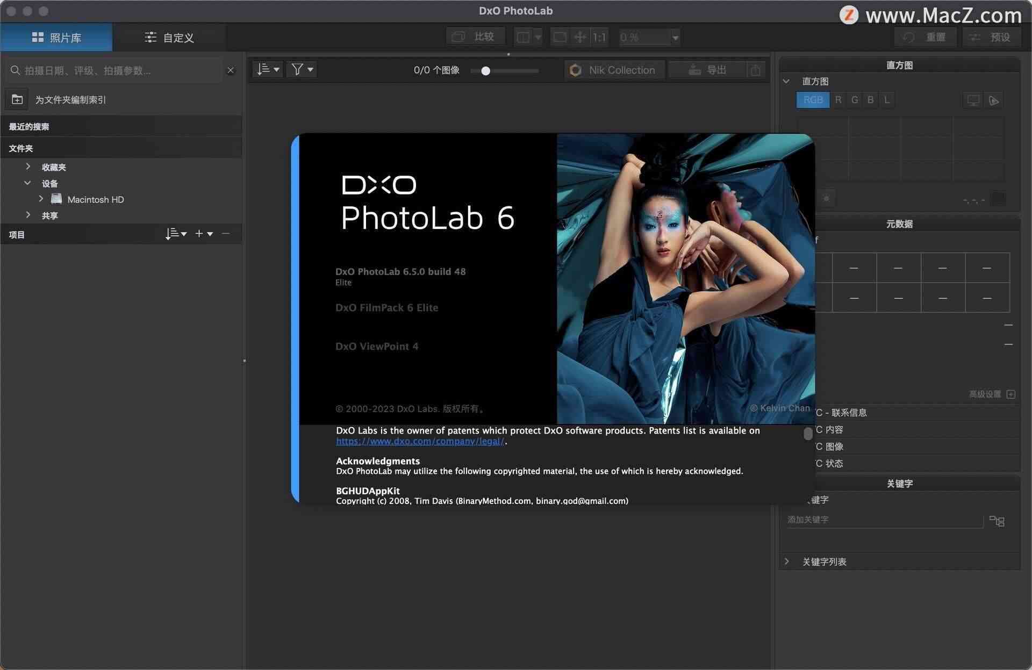Open the image filter funnel dropdown

click(x=302, y=69)
